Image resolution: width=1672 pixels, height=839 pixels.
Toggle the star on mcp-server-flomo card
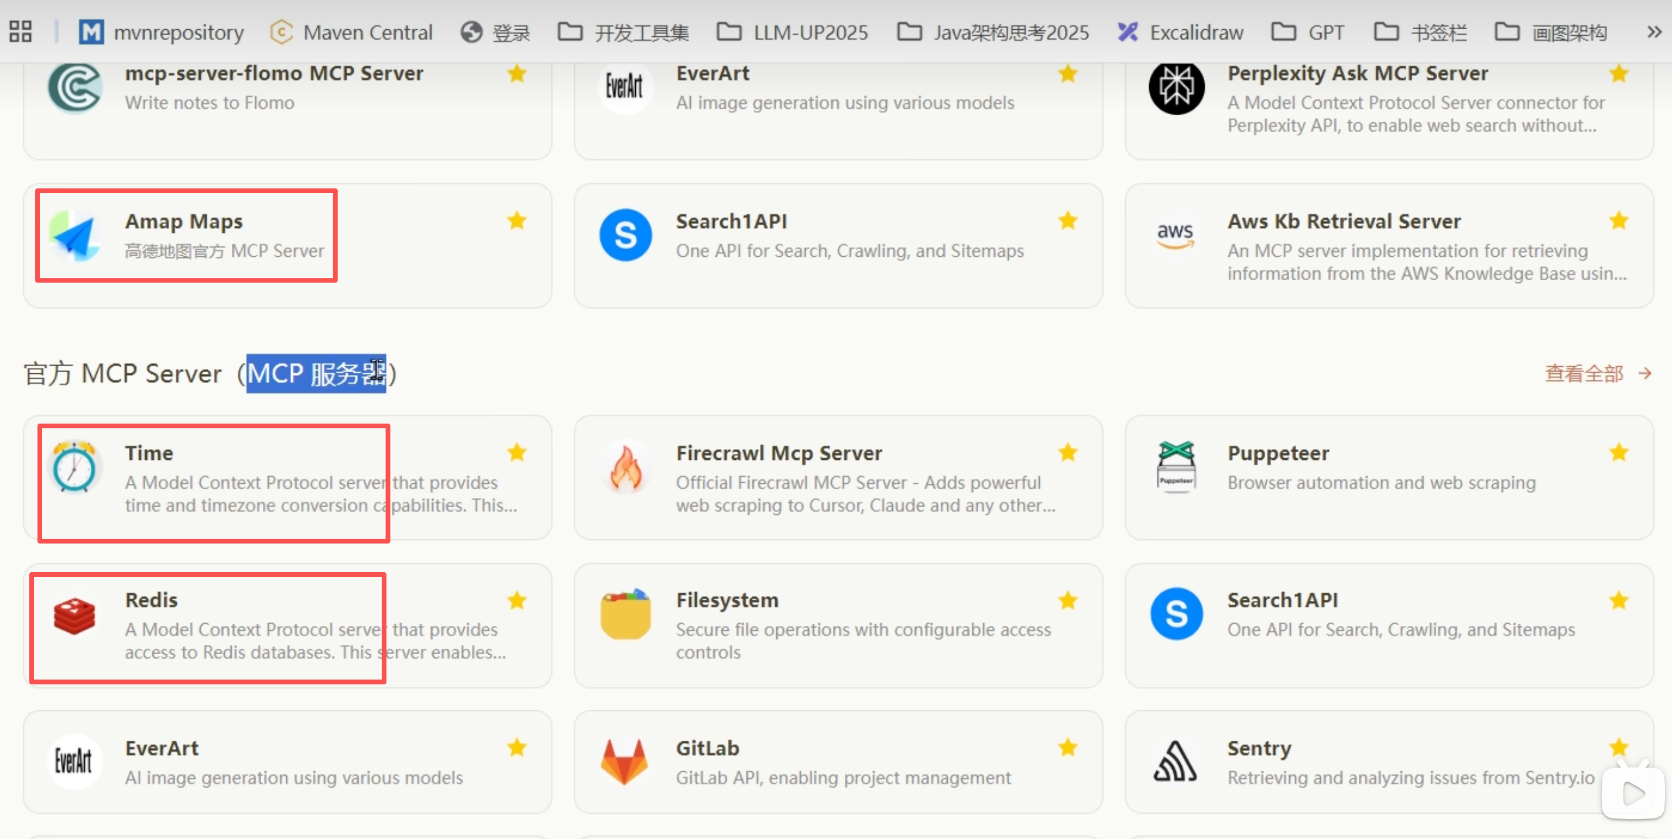[x=517, y=73]
